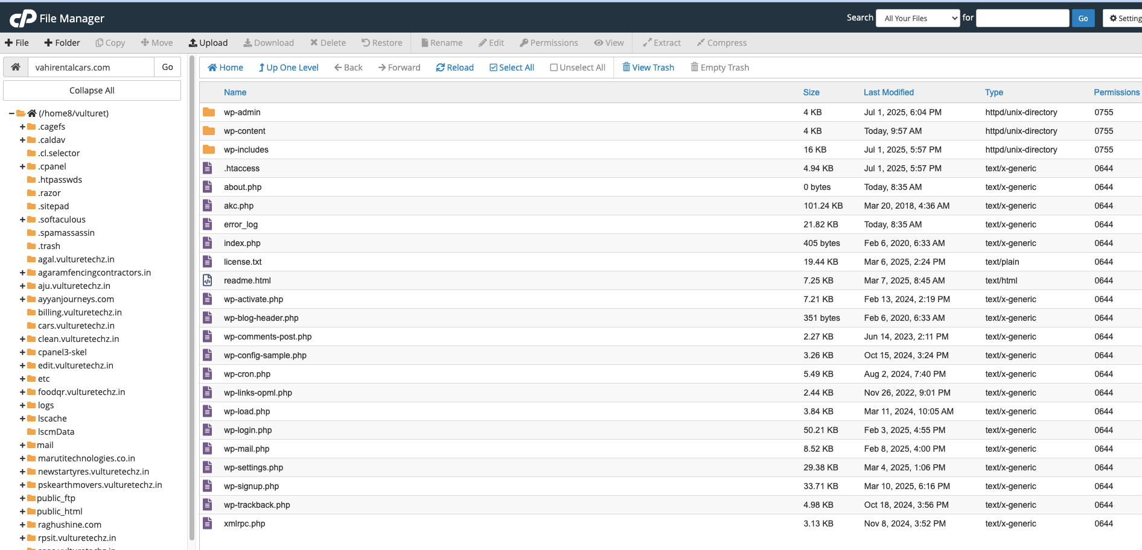The width and height of the screenshot is (1142, 550).
Task: Click the search text input field
Action: tap(1022, 18)
